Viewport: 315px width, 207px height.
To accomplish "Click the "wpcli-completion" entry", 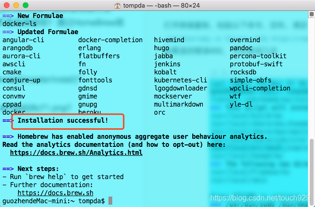I will [260, 88].
